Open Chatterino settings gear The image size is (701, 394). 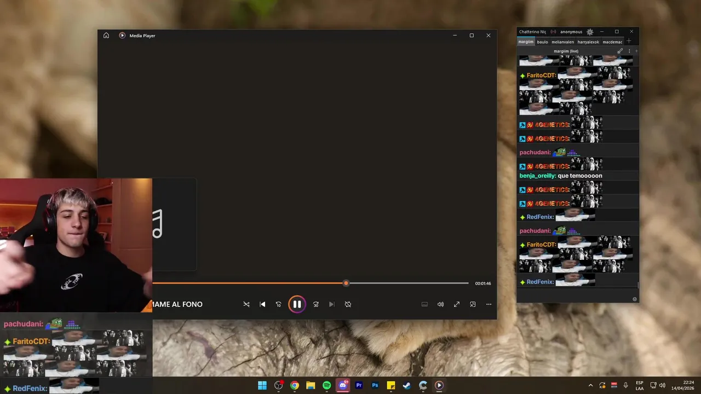click(590, 32)
